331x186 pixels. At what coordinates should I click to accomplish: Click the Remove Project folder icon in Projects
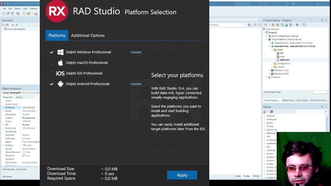[278, 25]
